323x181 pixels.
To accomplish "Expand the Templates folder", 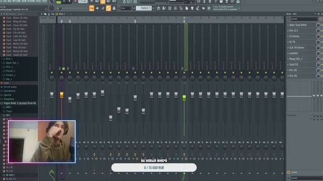I will click(9, 99).
